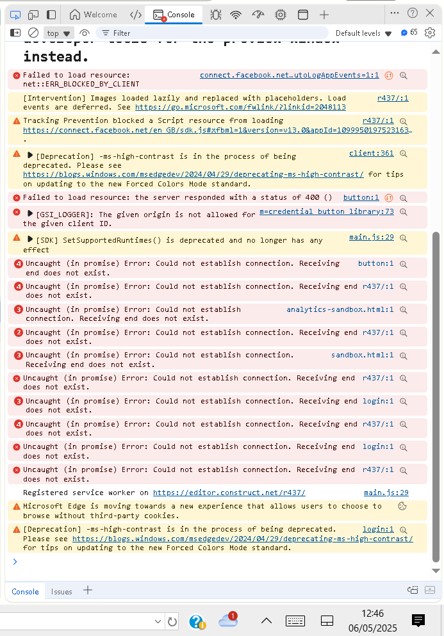Collapse the Quick View drawer icon

coord(430,590)
